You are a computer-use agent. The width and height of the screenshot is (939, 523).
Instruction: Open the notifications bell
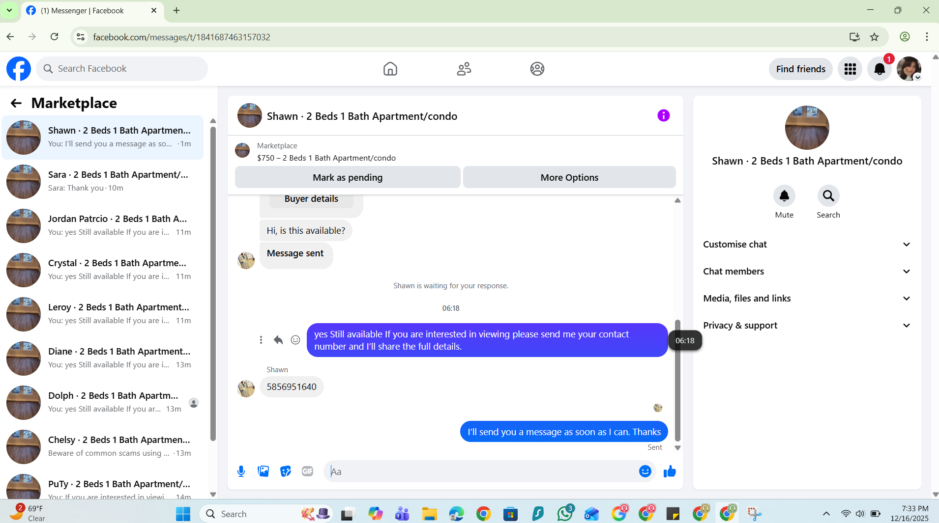[x=880, y=69]
